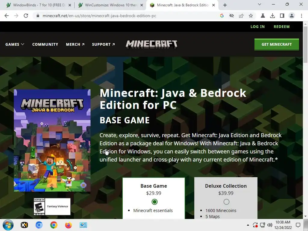Click the sync tray icon with red dot
The height and width of the screenshot is (231, 308).
255,225
